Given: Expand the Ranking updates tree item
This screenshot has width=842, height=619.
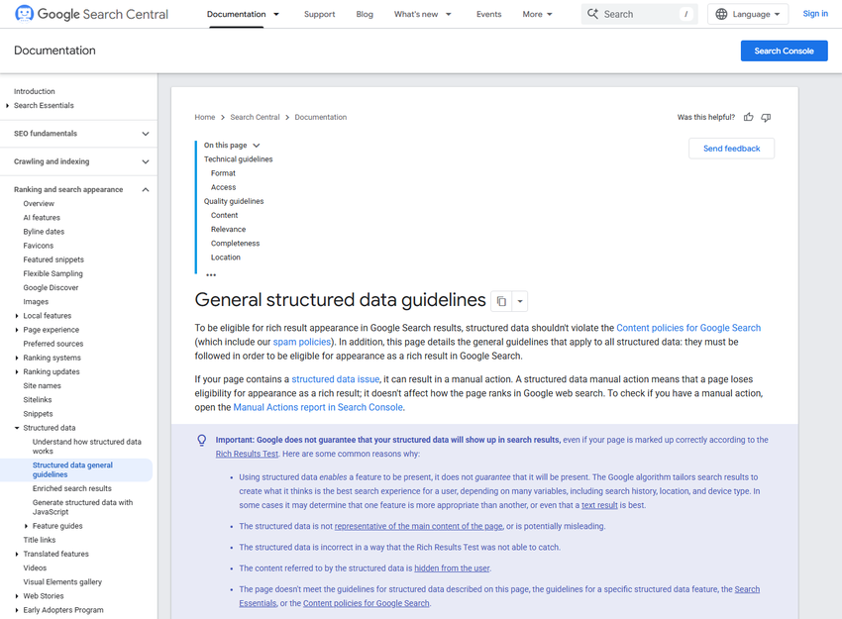Looking at the screenshot, I should click(x=17, y=371).
